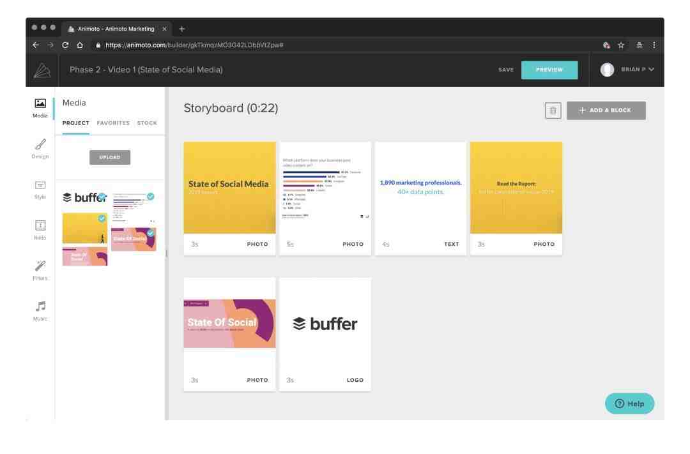Toggle checkmark on the chart media thumbnail
The height and width of the screenshot is (454, 690).
click(151, 196)
